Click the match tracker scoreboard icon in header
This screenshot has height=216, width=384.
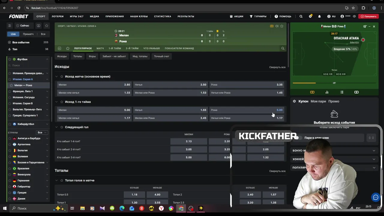pos(272,26)
